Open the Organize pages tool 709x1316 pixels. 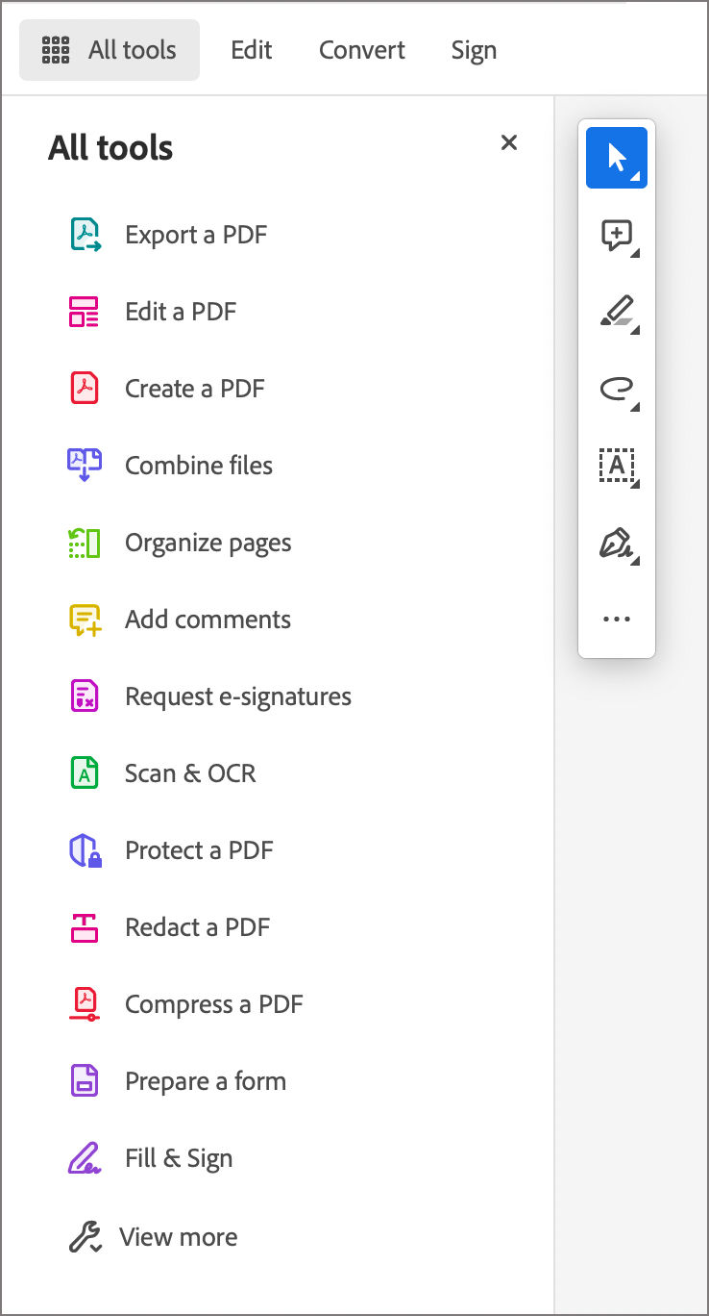pos(208,542)
